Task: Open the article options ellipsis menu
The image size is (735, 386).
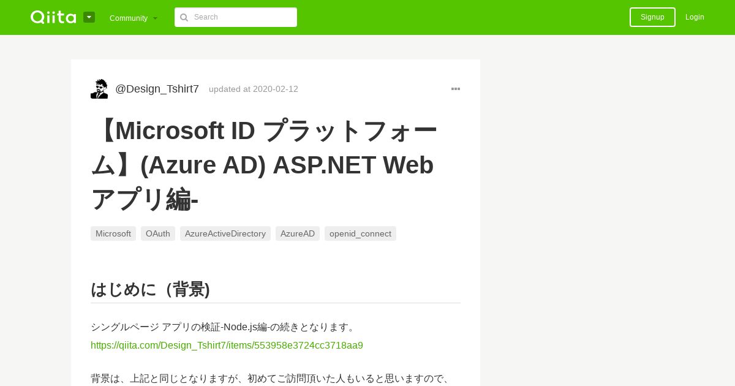Action: click(456, 89)
